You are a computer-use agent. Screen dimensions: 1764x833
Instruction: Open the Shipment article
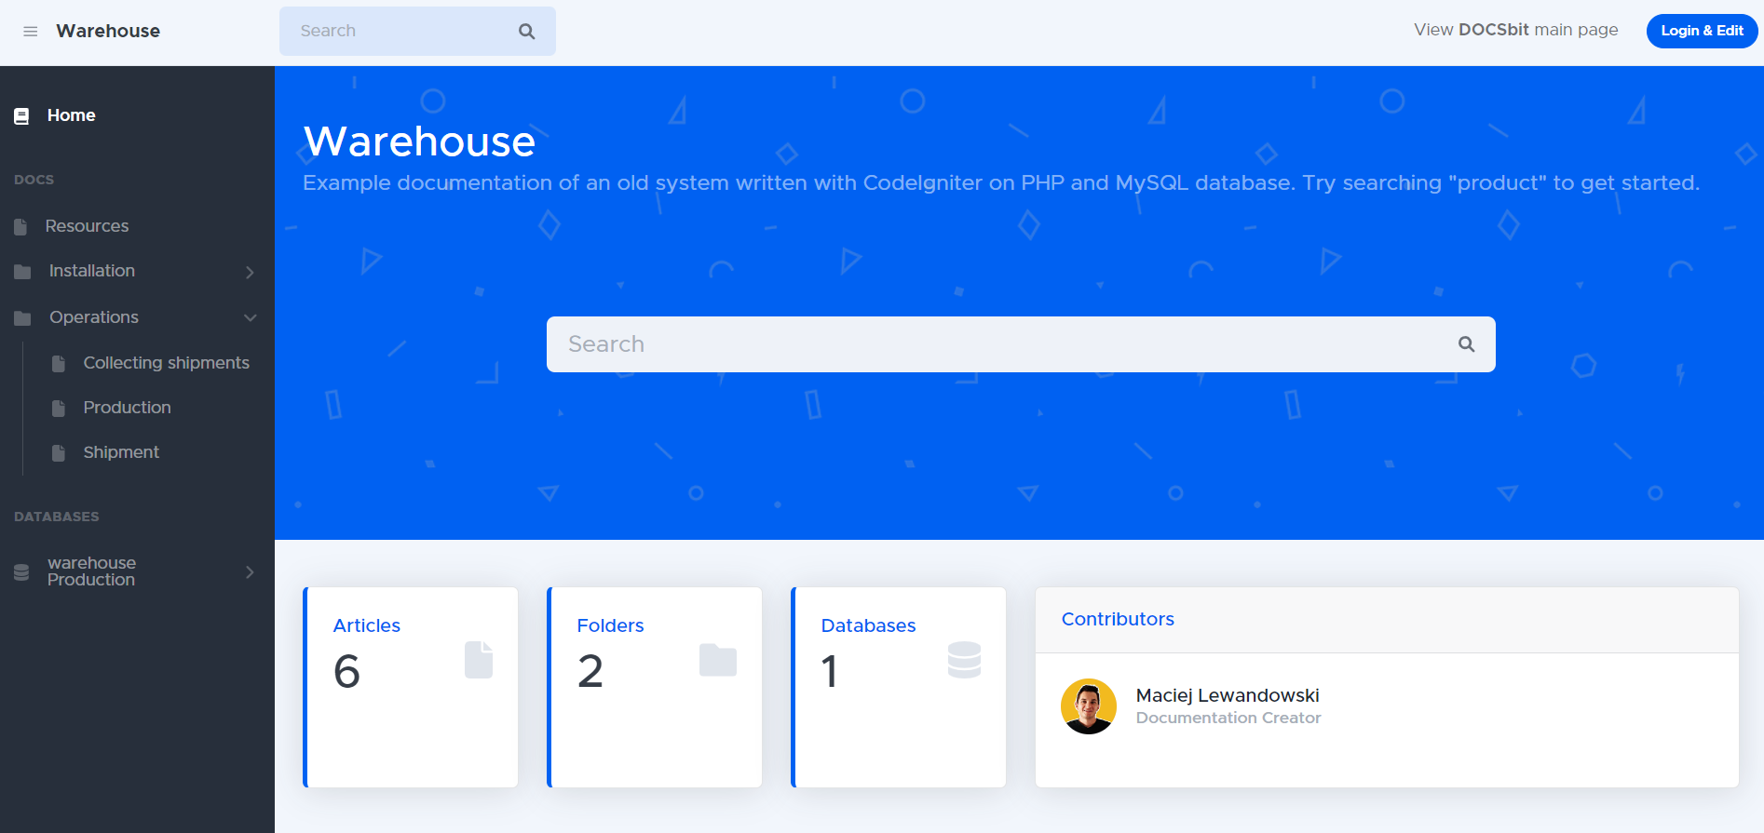pyautogui.click(x=121, y=452)
